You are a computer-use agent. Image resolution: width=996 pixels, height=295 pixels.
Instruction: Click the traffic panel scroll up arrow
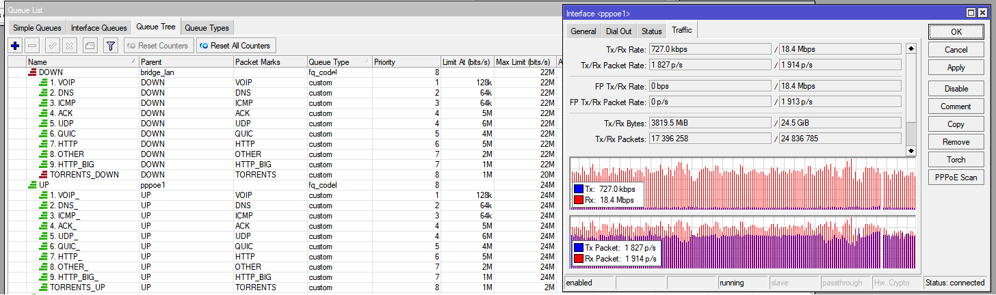(910, 49)
